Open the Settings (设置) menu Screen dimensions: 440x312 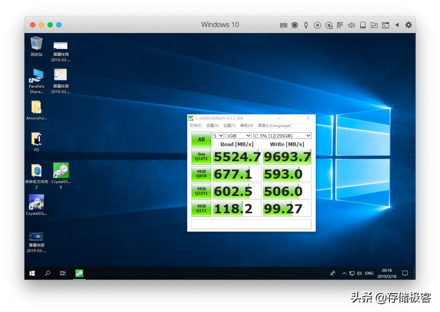click(x=213, y=125)
